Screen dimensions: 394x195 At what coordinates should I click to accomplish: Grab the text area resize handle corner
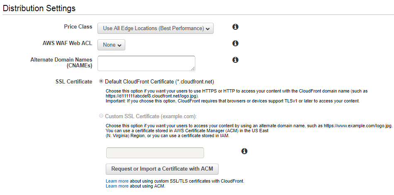193,69
